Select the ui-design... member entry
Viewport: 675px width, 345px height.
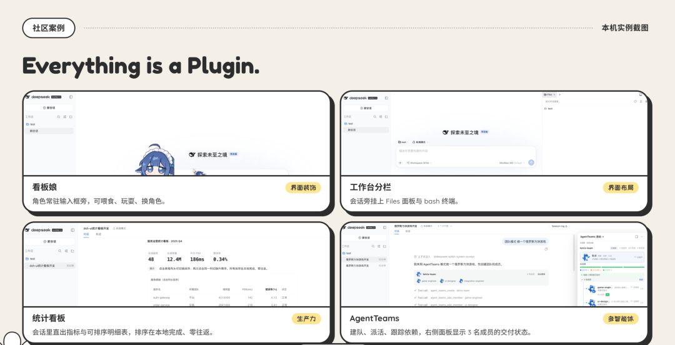[x=614, y=302]
